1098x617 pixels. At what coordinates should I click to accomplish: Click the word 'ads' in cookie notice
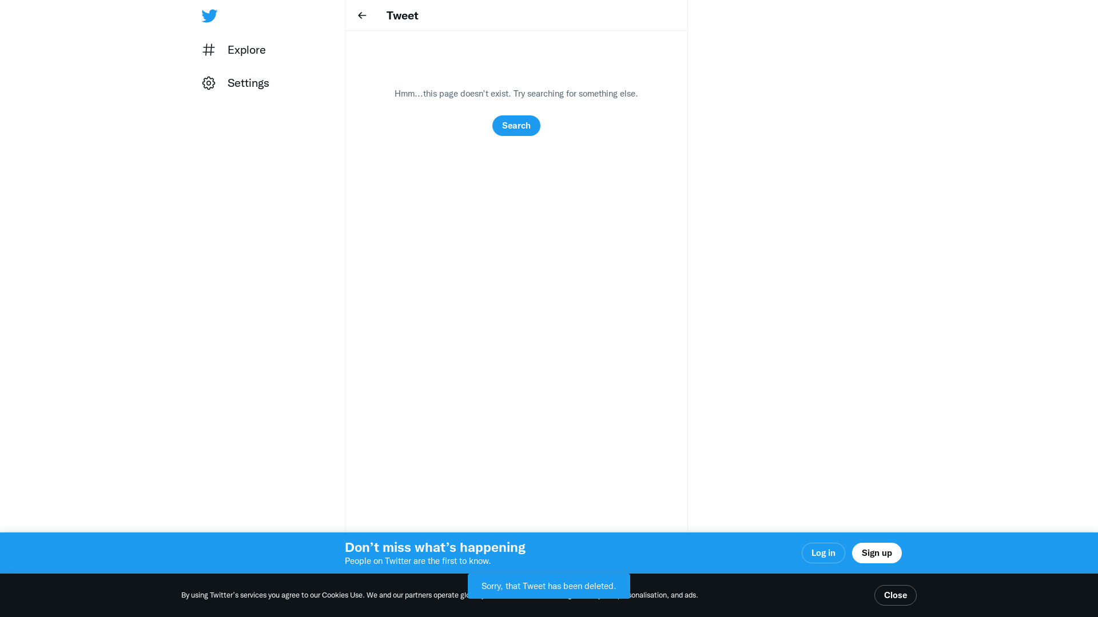[690, 595]
